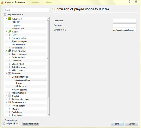The image size is (141, 128).
Task: Click the tree vertical scrollbar thumb
Action: point(48,59)
